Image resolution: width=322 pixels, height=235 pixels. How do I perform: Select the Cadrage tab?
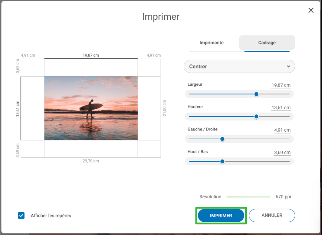[267, 43]
